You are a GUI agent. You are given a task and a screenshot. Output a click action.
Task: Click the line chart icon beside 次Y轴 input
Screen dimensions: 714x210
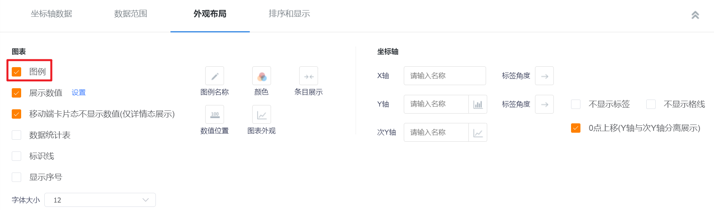click(x=478, y=132)
